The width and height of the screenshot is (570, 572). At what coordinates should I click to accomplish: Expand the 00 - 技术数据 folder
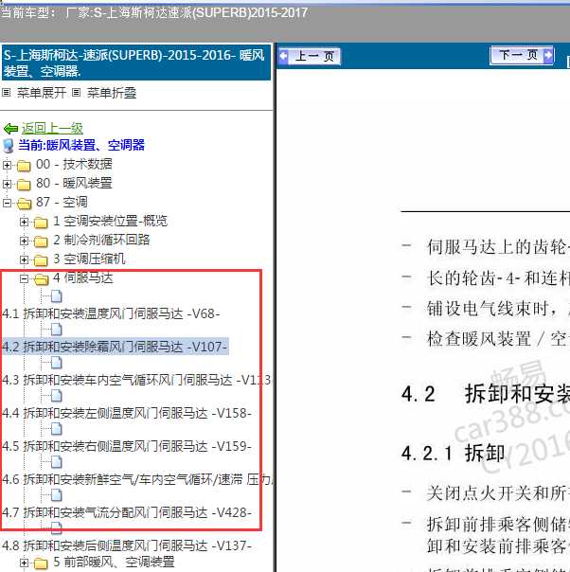7,165
